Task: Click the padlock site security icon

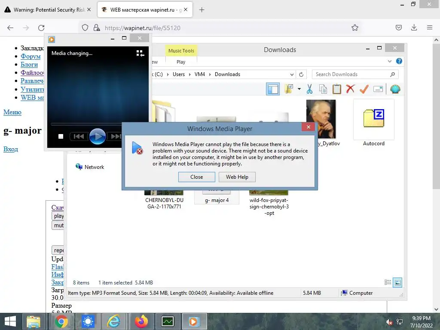Action: (x=97, y=28)
